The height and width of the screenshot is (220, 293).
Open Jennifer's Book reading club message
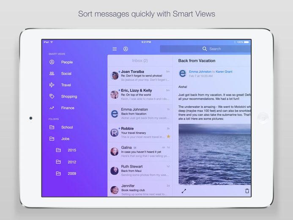click(x=140, y=189)
